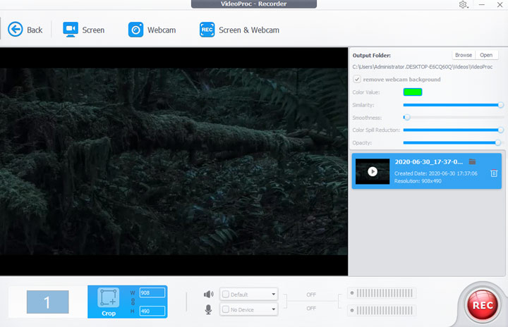Toggle remove webcam background checkbox
Screen dimensions: 508x327
coord(357,80)
